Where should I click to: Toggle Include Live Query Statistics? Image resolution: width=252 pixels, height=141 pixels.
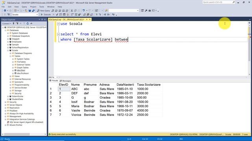pos(76,14)
